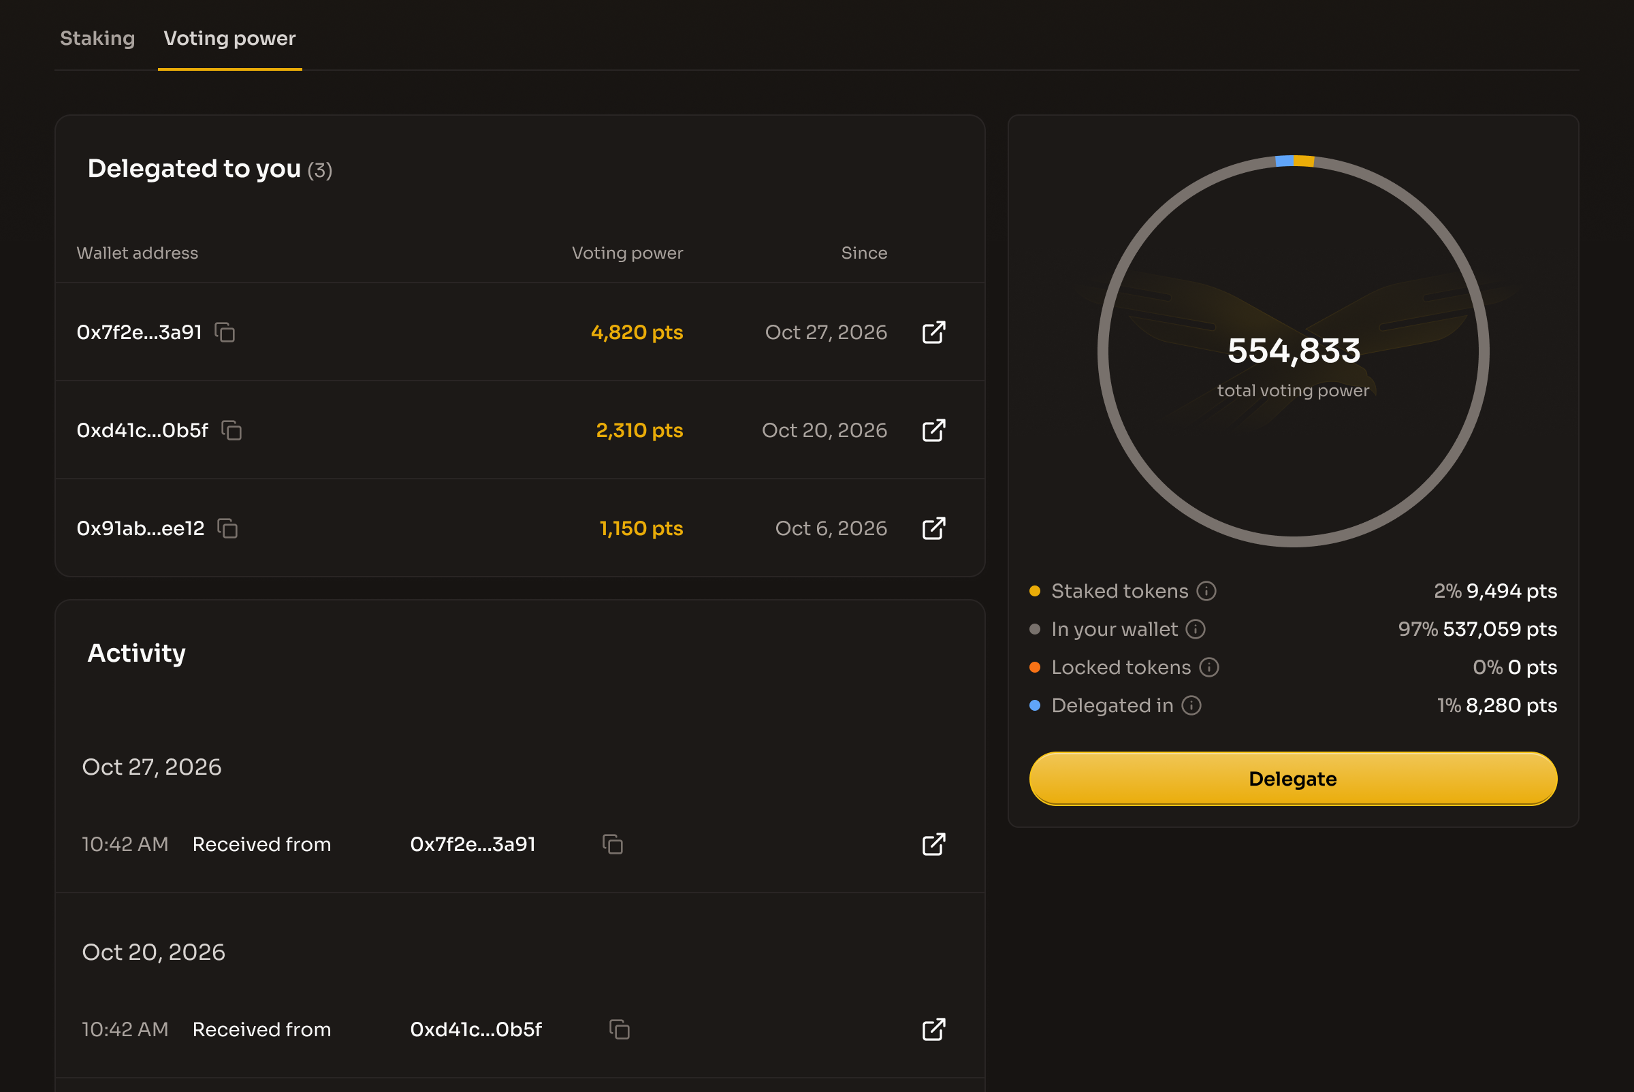Click the In your wallet gray legend dot
1634x1092 pixels.
[x=1035, y=630]
